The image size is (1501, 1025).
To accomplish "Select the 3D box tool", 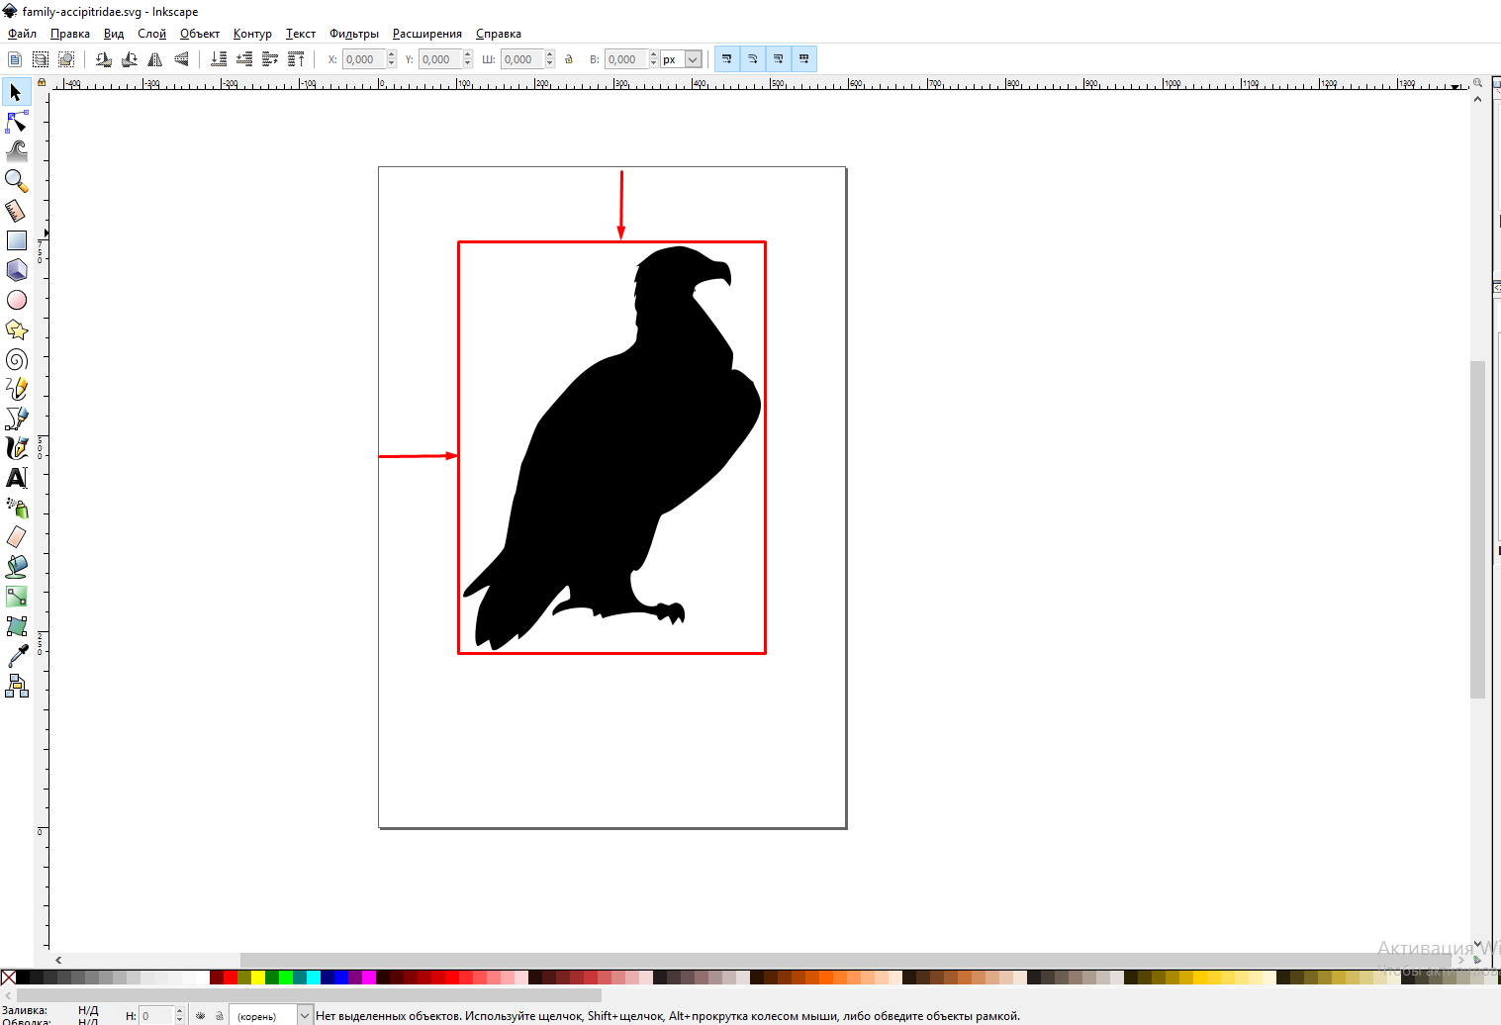I will [x=16, y=270].
